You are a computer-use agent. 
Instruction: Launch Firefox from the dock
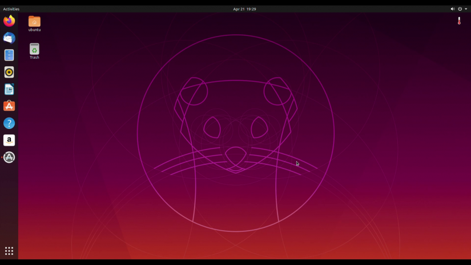tap(9, 21)
